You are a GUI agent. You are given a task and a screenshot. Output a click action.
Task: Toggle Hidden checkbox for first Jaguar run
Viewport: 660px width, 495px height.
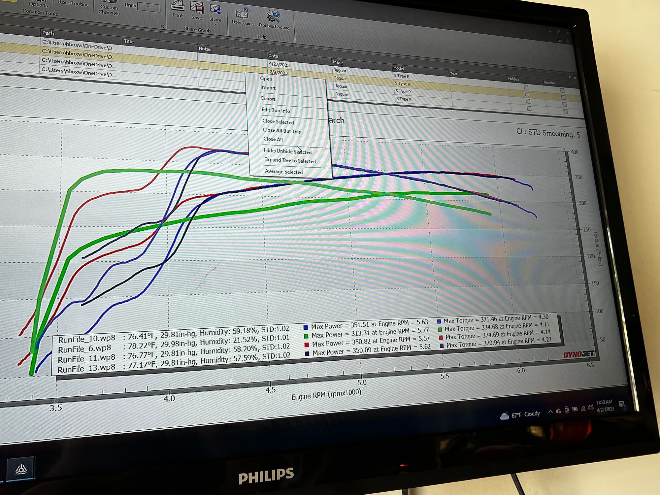(526, 87)
